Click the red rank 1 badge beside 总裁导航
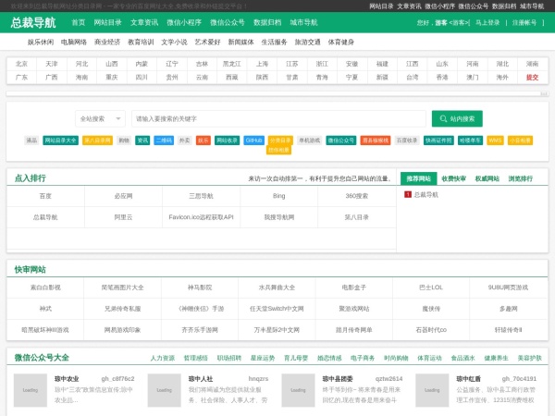Viewport: 555px width, 416px height. pyautogui.click(x=408, y=195)
